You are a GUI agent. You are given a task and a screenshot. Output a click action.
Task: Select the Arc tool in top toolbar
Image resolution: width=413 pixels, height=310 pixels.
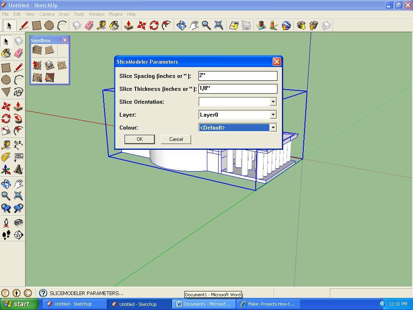pos(62,25)
